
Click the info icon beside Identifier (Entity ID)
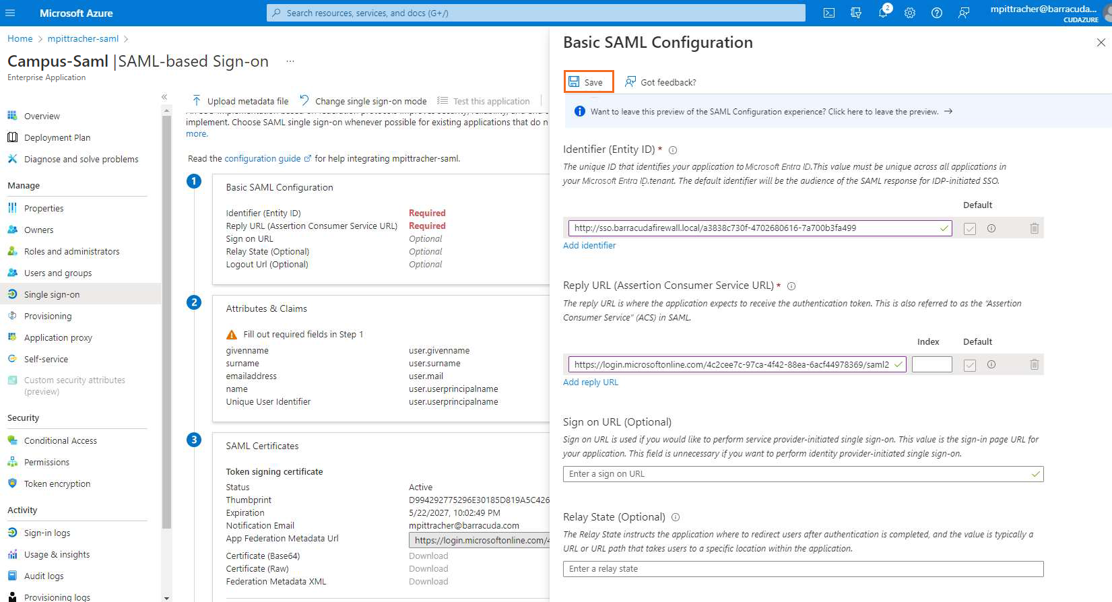tap(673, 150)
